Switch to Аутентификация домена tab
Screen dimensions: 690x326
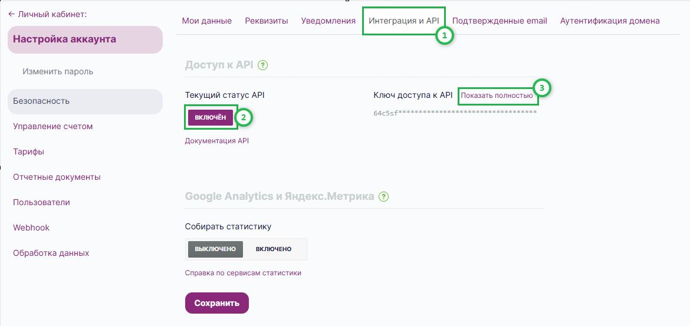[610, 21]
